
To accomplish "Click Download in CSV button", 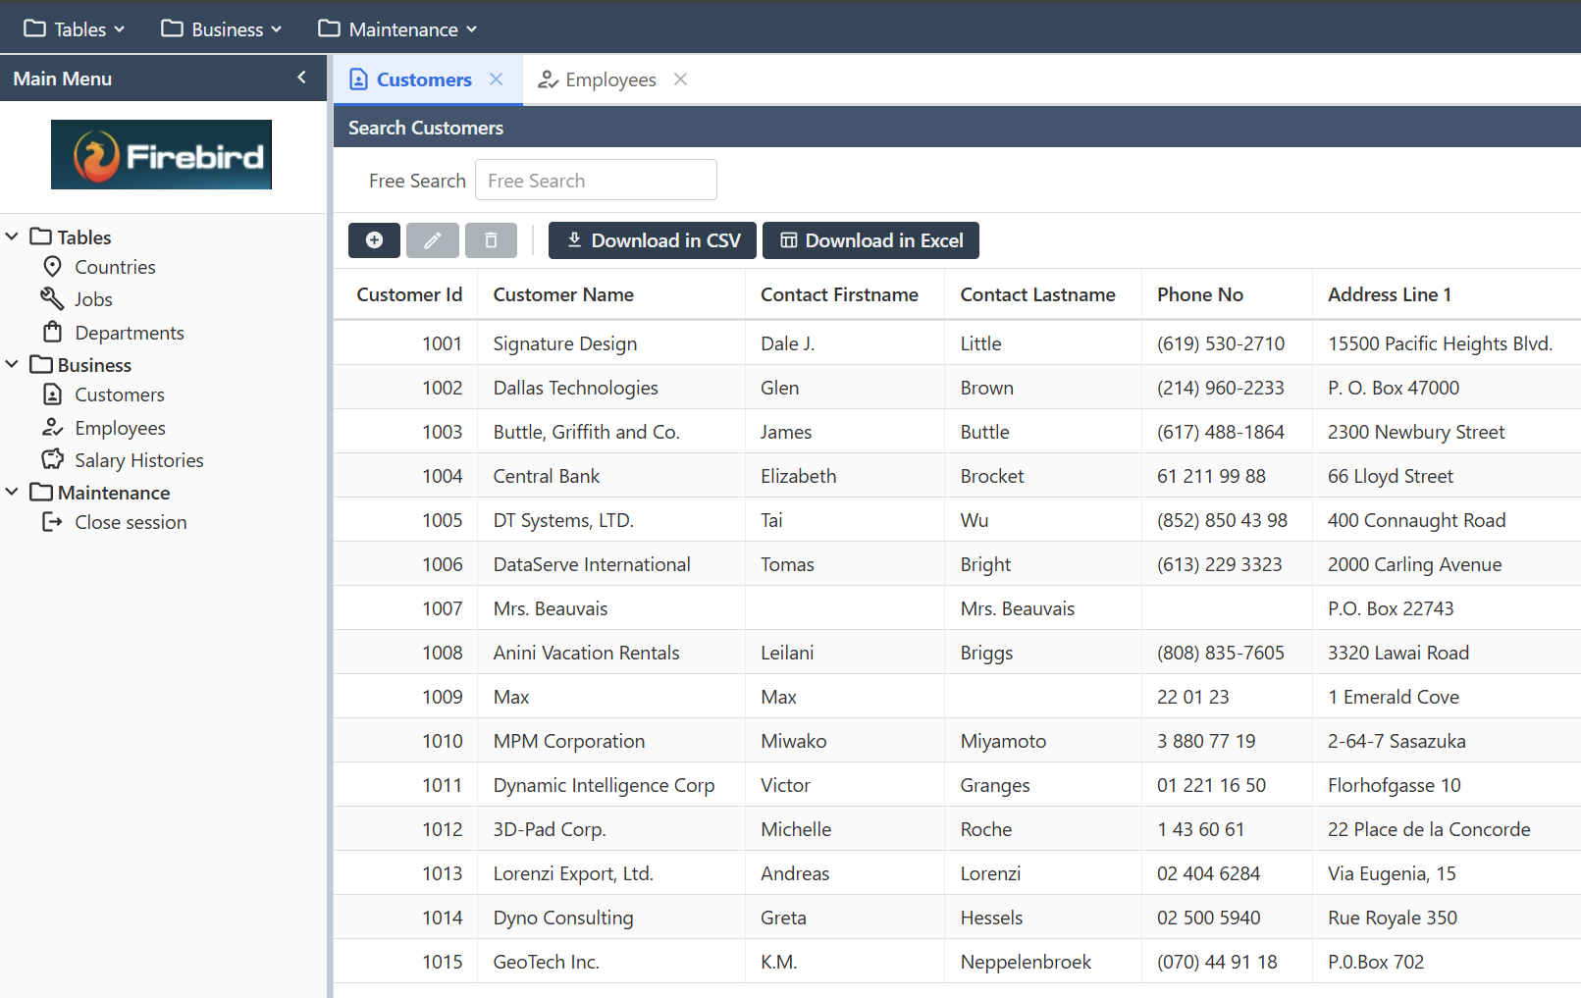I will point(652,240).
